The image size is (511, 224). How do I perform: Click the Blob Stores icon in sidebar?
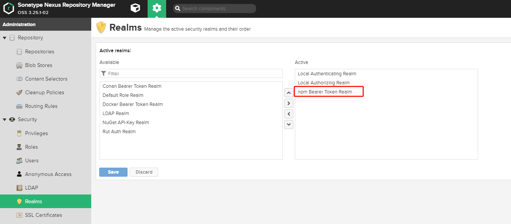coord(19,65)
